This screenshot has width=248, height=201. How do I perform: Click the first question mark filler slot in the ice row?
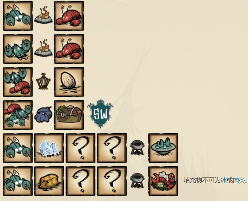[81, 148]
